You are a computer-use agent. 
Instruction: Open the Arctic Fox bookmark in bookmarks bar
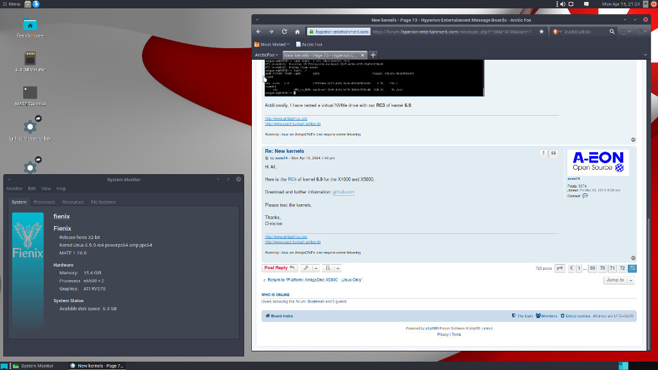[309, 44]
